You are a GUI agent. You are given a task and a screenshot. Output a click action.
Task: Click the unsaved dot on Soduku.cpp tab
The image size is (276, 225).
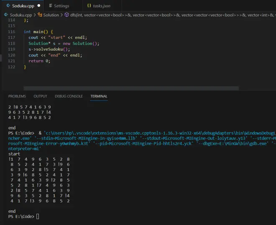pyautogui.click(x=39, y=6)
